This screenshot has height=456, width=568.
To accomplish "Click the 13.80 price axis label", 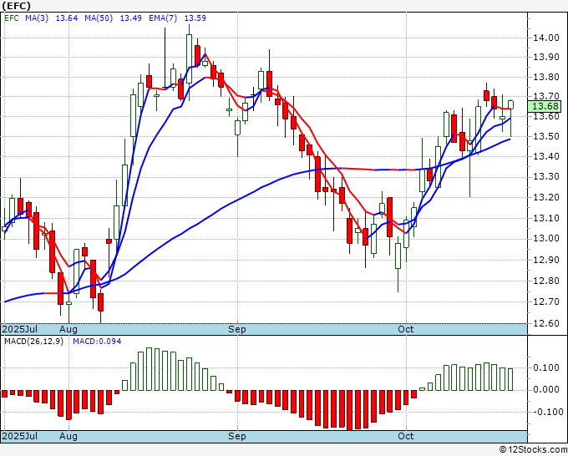I will tap(546, 77).
